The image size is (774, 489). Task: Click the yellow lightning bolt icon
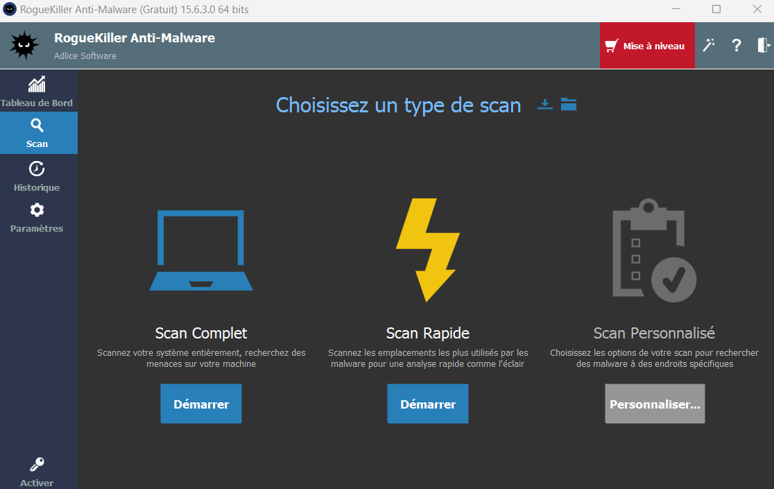(427, 250)
